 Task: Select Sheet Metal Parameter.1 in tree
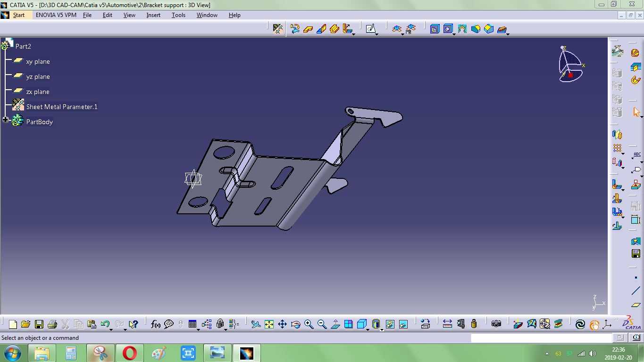(x=62, y=107)
